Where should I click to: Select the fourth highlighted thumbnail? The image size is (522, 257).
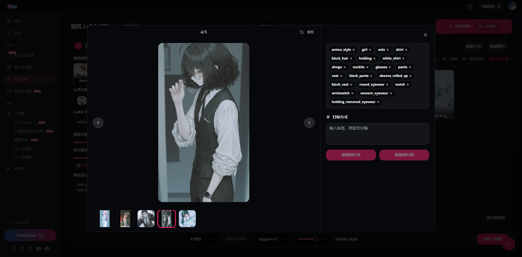point(167,219)
